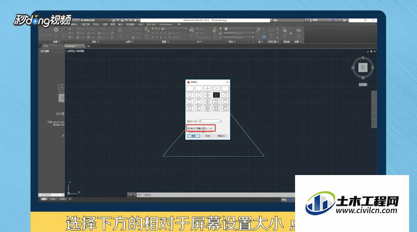This screenshot has height=232, width=417.
Task: Select the plain circle point style
Action: click(x=198, y=95)
